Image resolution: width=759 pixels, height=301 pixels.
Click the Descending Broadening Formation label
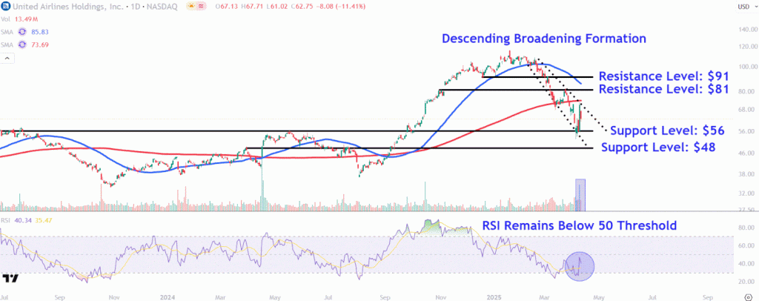click(x=544, y=38)
